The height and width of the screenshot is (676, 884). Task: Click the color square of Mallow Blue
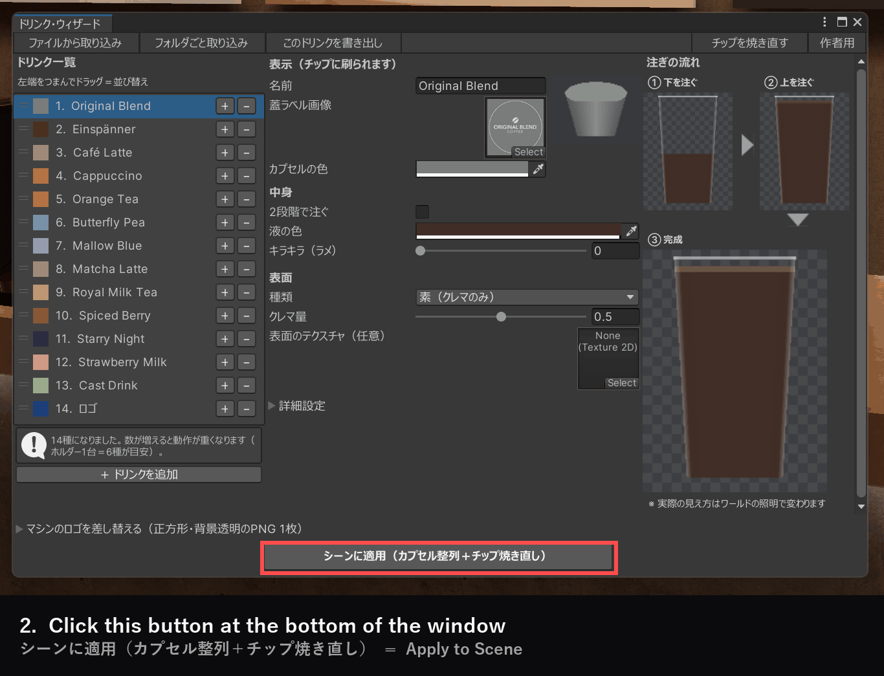[x=41, y=246]
